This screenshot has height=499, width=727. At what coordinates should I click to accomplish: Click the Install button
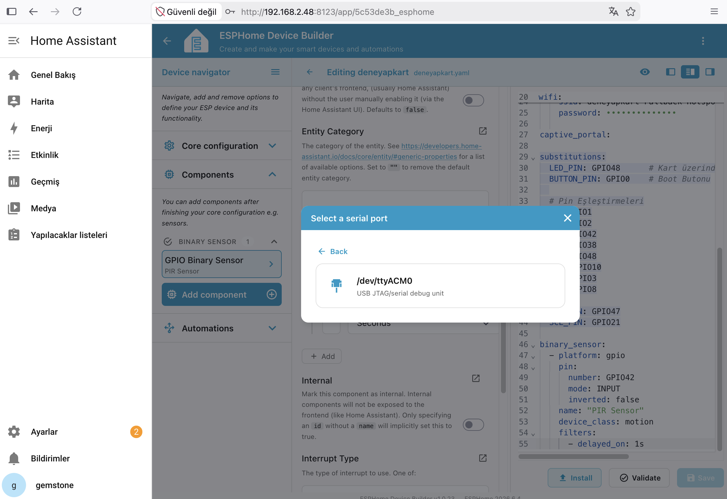574,478
